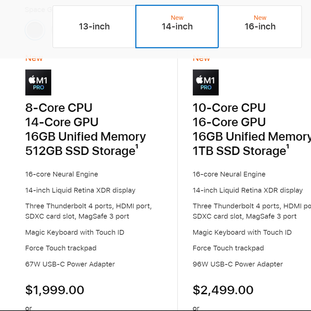Pick the faded Space Gray color swatch
The height and width of the screenshot is (311, 311).
tap(35, 30)
